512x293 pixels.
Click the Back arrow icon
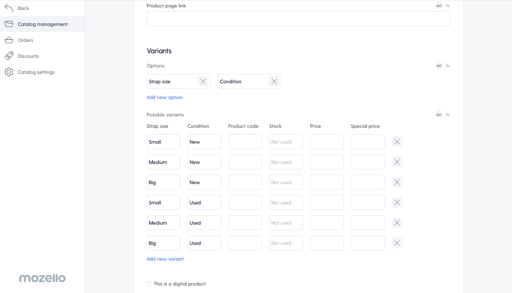click(x=9, y=8)
